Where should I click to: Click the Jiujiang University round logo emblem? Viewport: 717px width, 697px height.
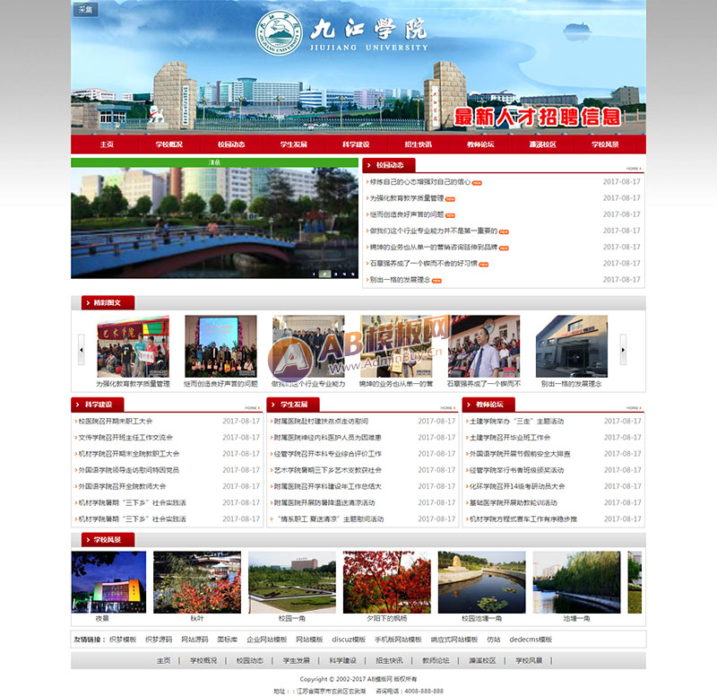279,33
